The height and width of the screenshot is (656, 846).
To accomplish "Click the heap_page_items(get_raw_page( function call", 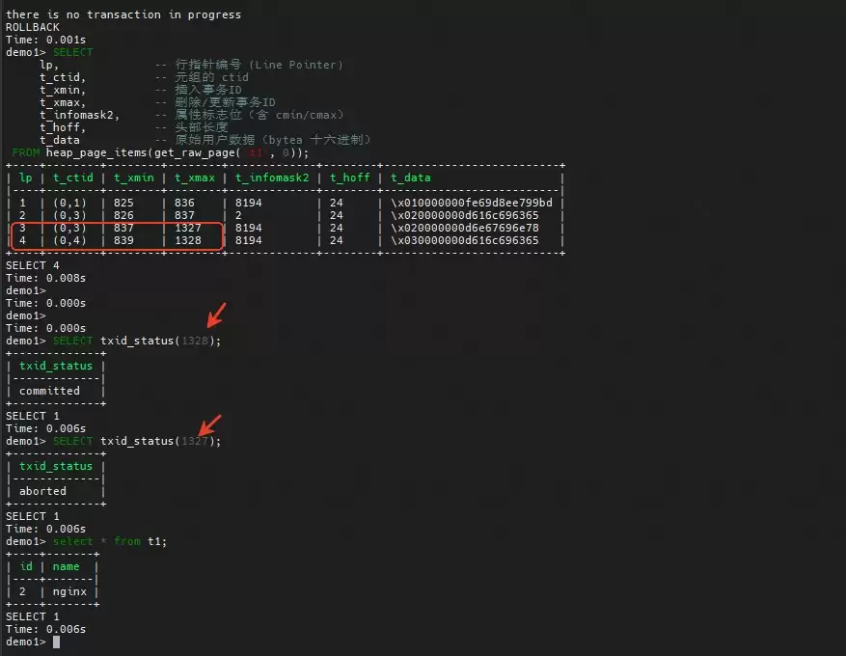I will 143,152.
